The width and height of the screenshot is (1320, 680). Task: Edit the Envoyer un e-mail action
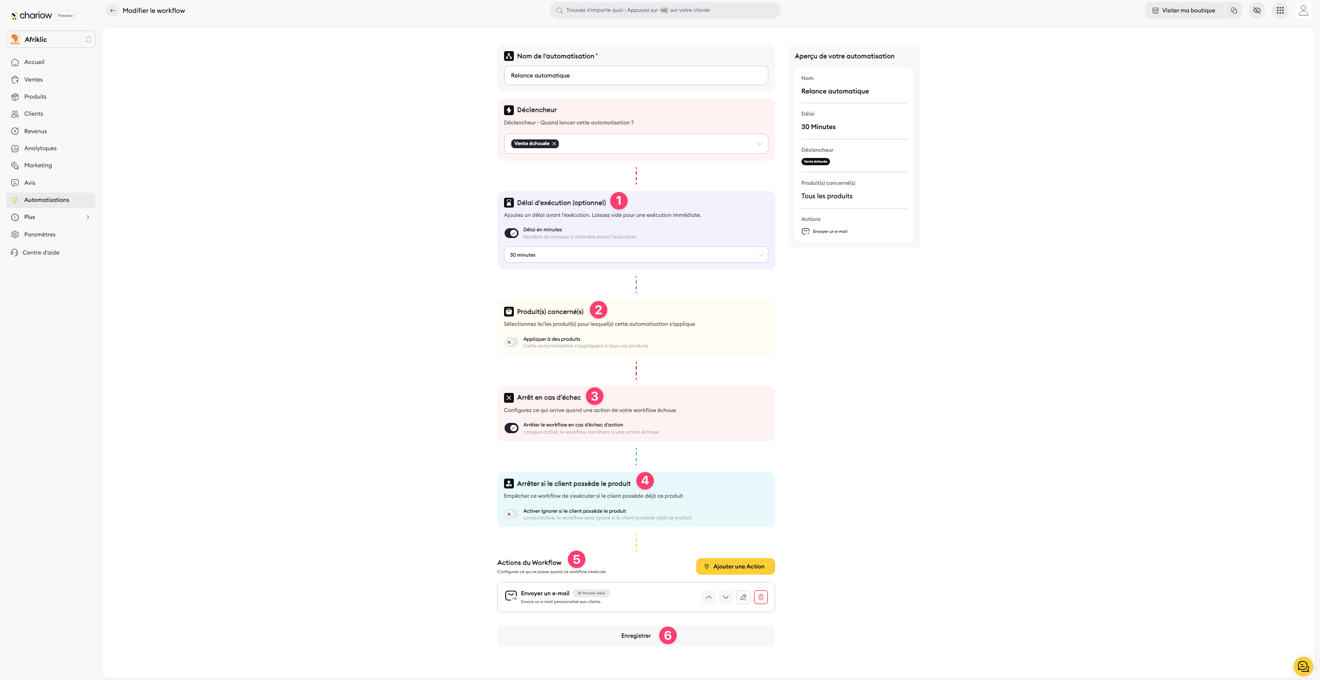point(743,597)
